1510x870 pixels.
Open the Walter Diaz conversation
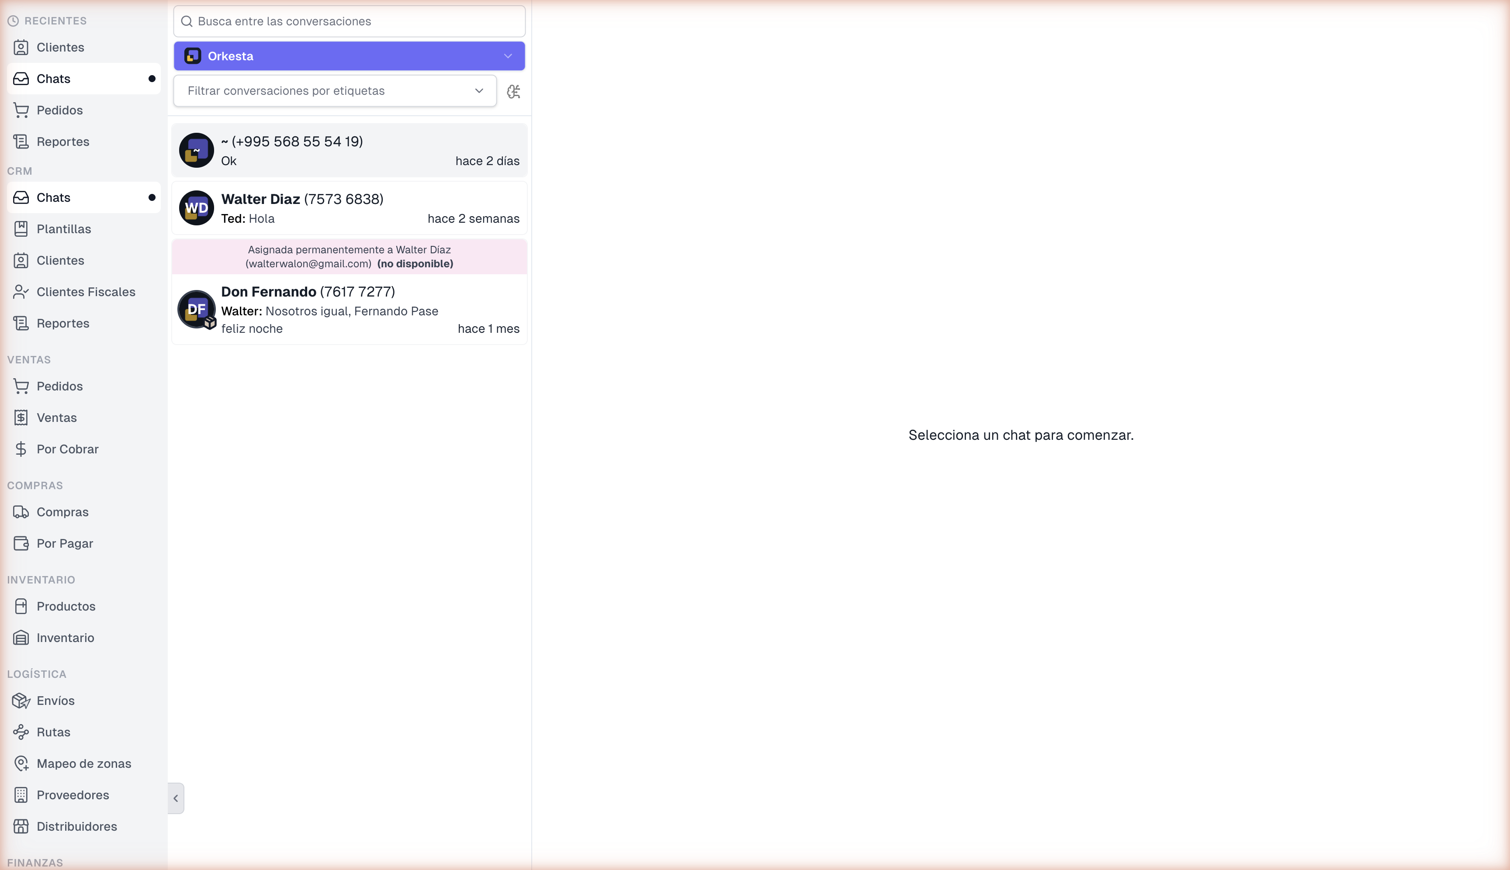click(349, 208)
